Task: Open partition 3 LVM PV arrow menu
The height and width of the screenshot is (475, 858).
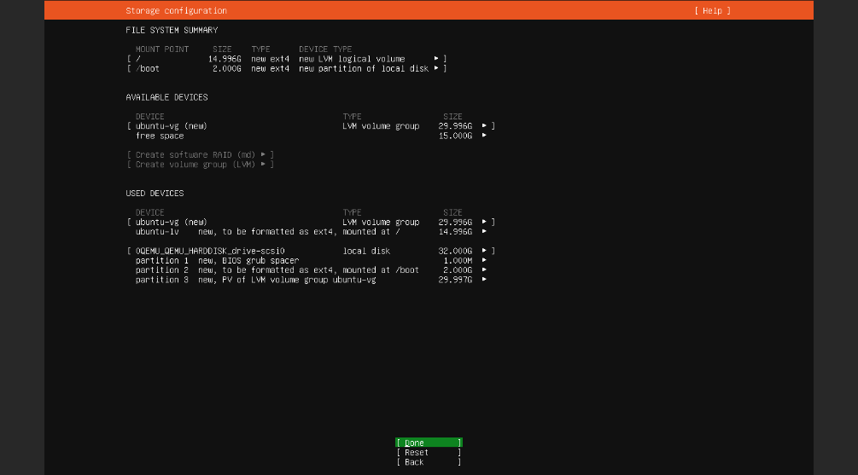Action: [484, 279]
